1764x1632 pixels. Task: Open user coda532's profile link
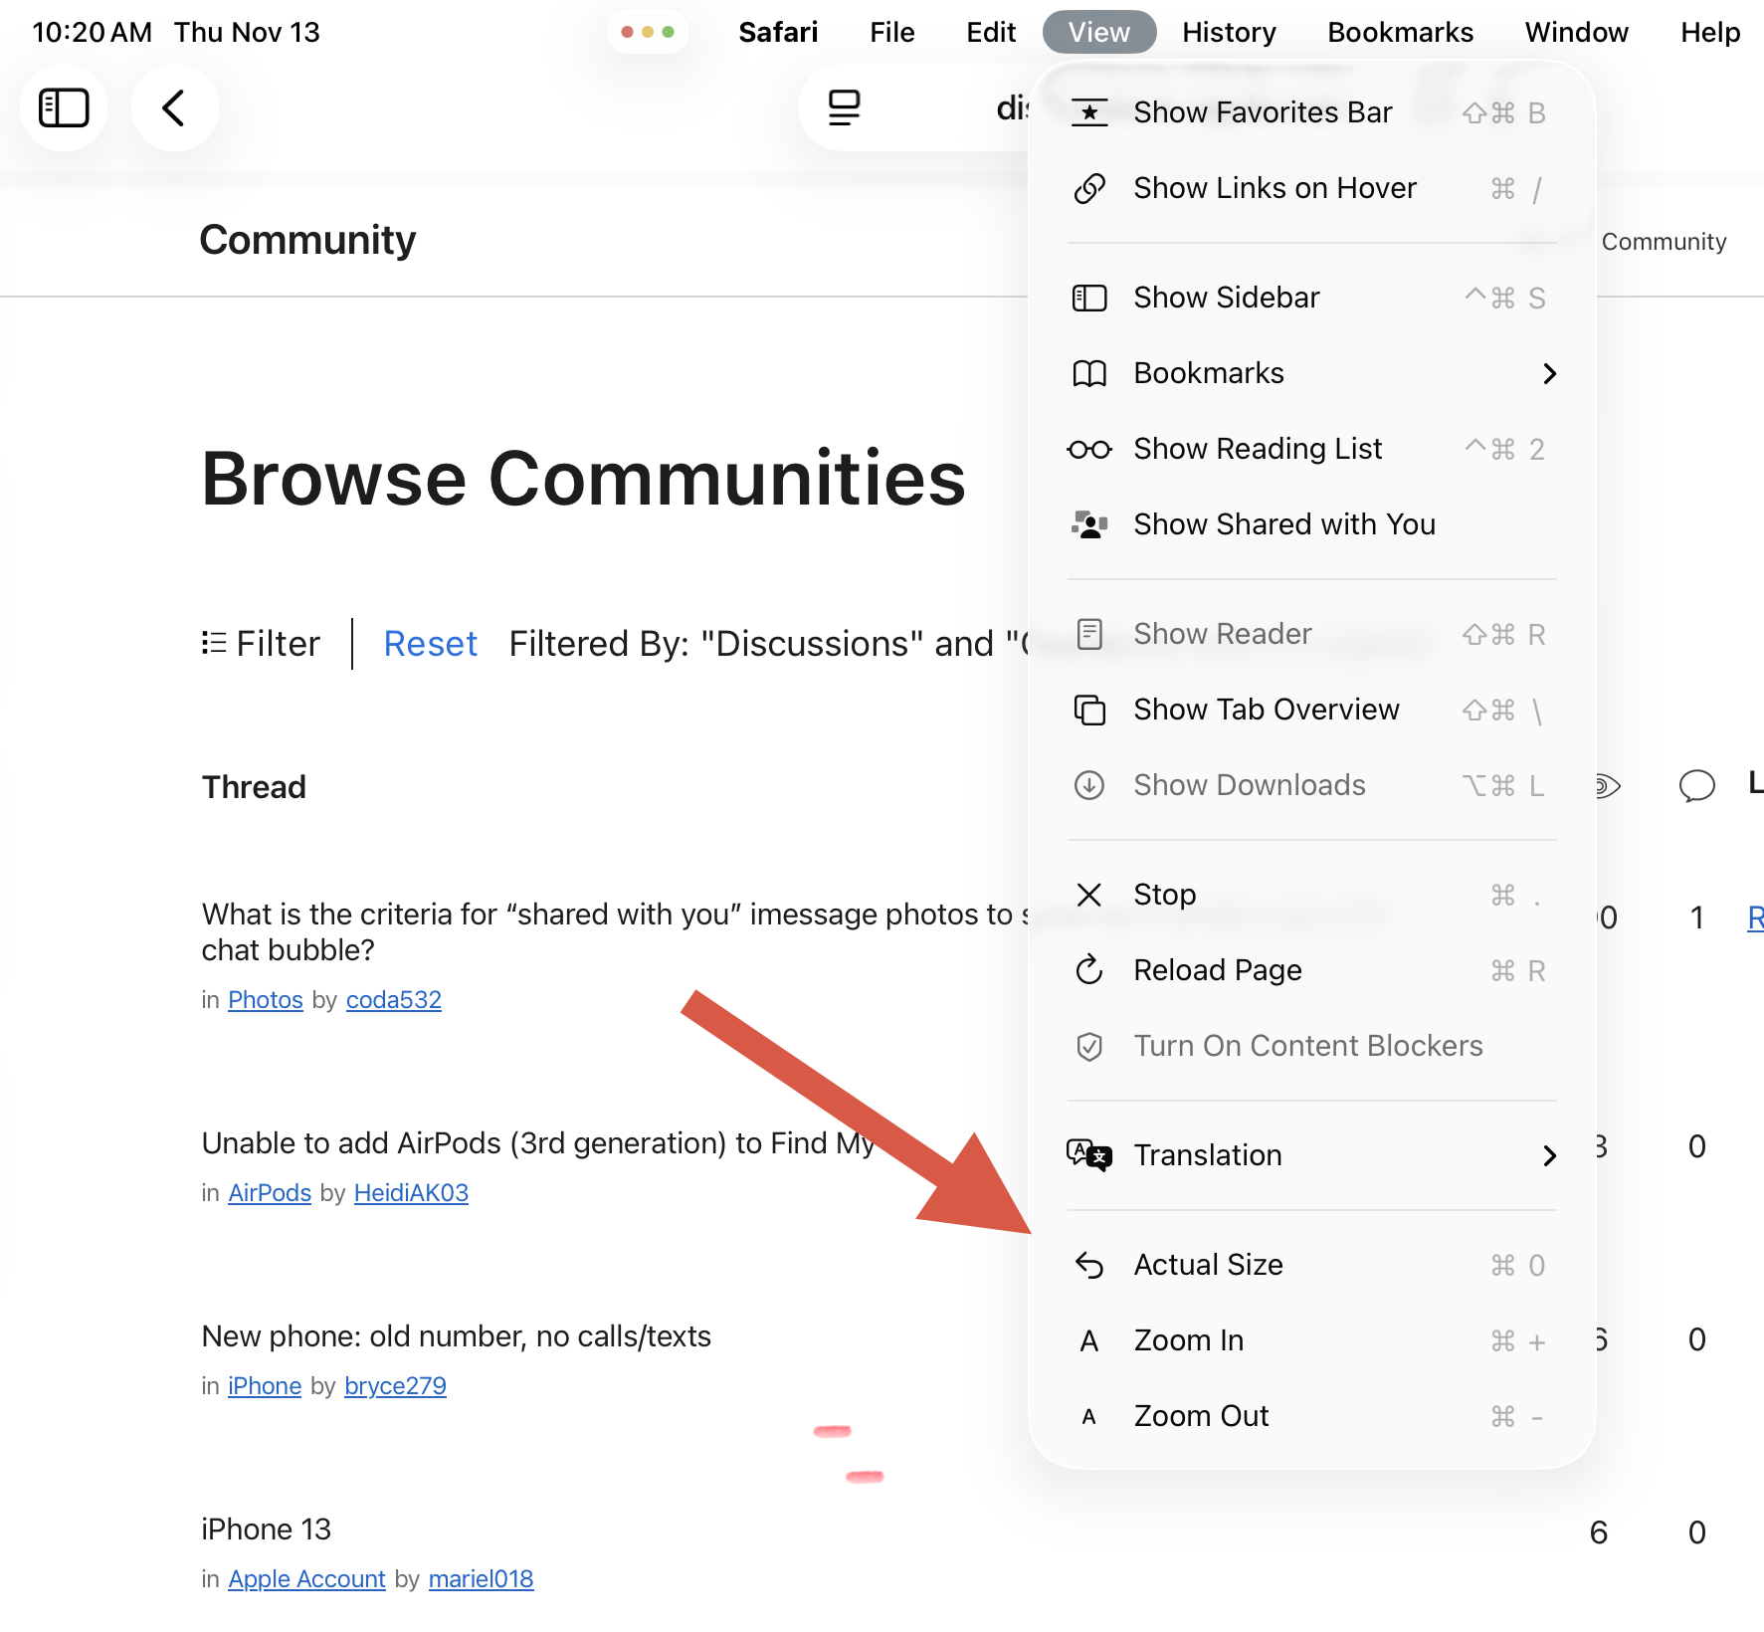pyautogui.click(x=393, y=1000)
